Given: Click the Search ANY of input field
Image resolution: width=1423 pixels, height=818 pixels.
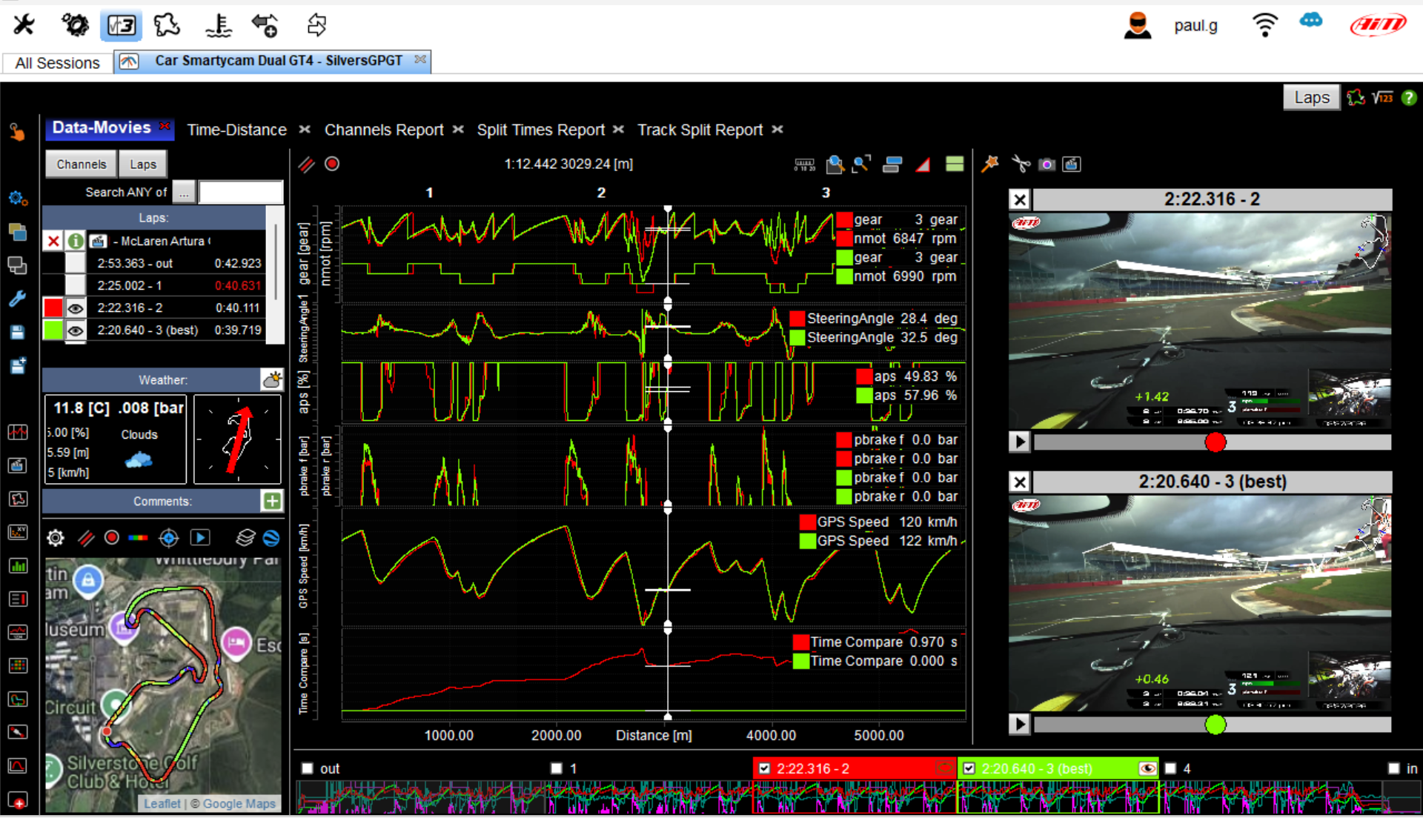Looking at the screenshot, I should point(241,192).
